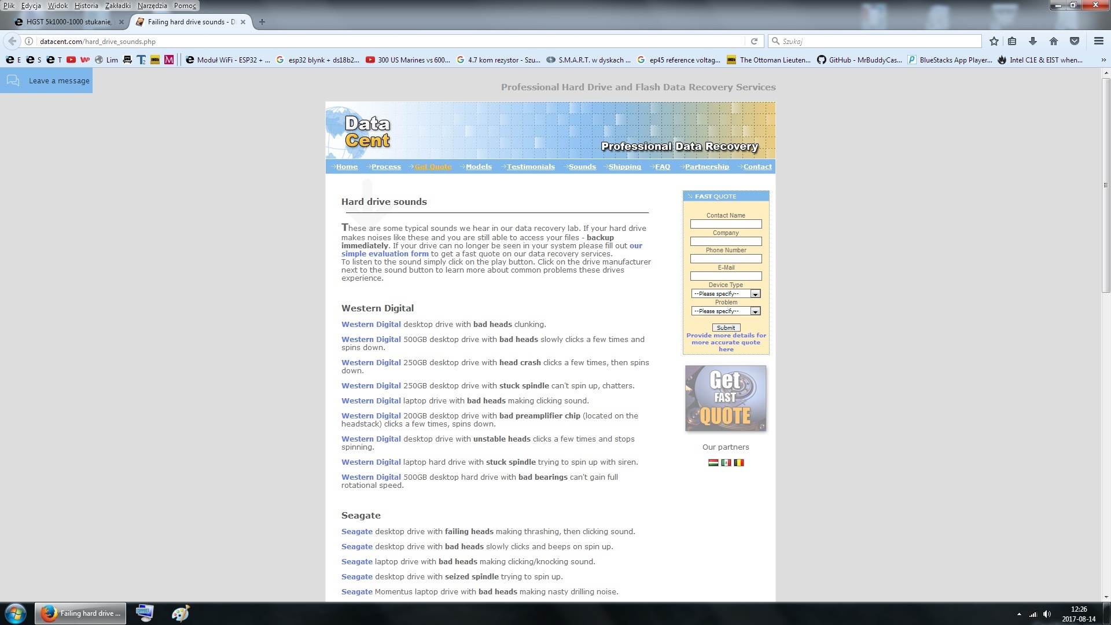Show bookmarks list icon in toolbar
Image resolution: width=1111 pixels, height=625 pixels.
(1012, 41)
